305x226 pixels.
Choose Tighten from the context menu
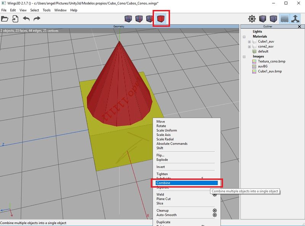(162, 174)
